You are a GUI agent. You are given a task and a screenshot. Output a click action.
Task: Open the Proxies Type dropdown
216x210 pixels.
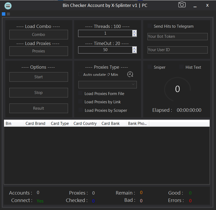point(107,84)
